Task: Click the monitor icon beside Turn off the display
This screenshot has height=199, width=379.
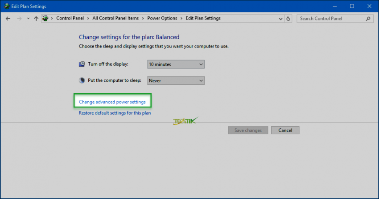Action: click(x=82, y=64)
